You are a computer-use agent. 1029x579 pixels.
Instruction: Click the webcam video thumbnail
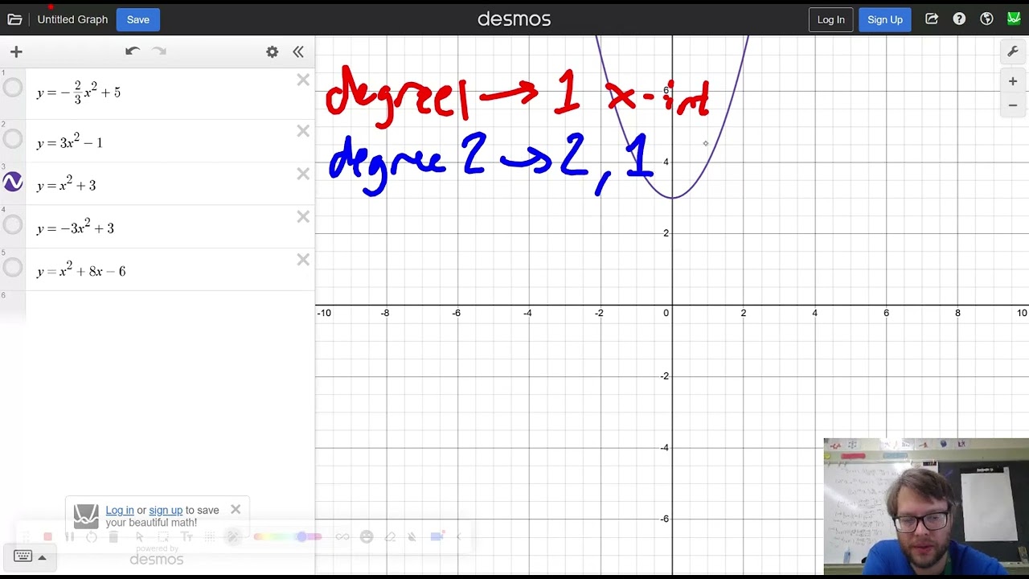926,507
